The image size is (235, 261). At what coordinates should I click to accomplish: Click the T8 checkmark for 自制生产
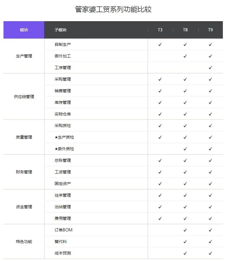point(185,44)
